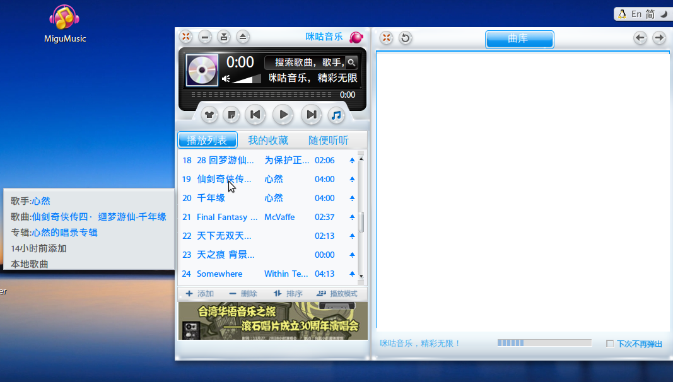
Task: Click the song progress bar
Action: [x=261, y=95]
